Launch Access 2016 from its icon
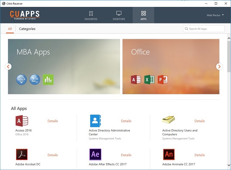 (22, 121)
